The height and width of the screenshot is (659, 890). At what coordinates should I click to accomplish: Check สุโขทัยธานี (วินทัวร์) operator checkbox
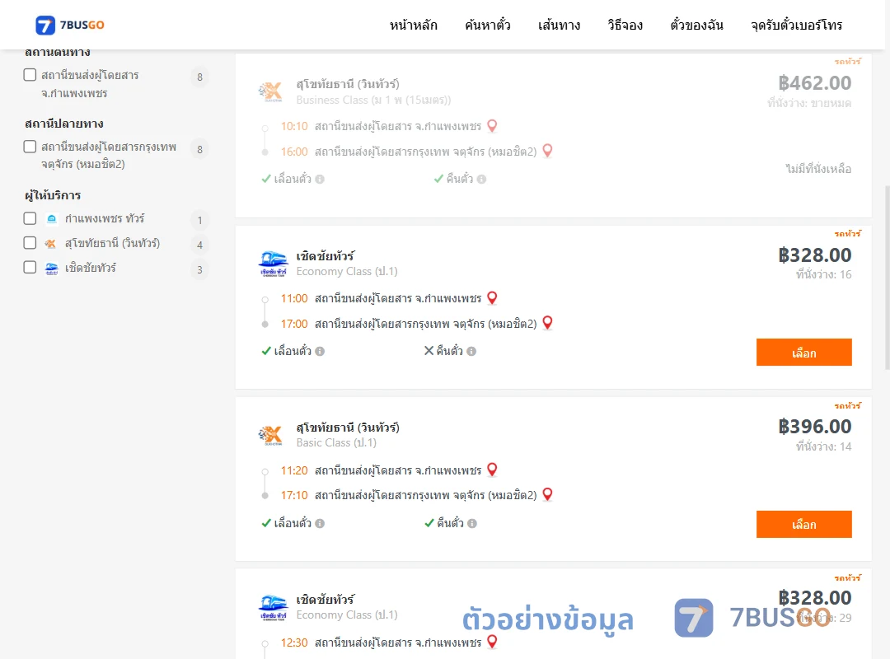(x=30, y=243)
